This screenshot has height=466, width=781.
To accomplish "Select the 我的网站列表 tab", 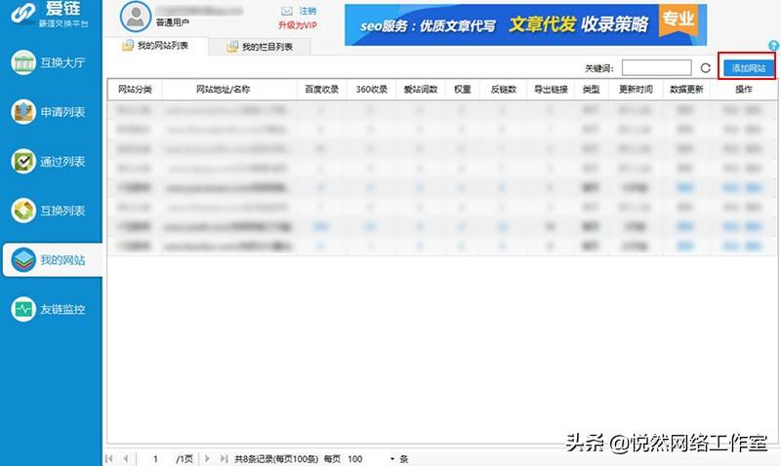I will click(x=156, y=46).
